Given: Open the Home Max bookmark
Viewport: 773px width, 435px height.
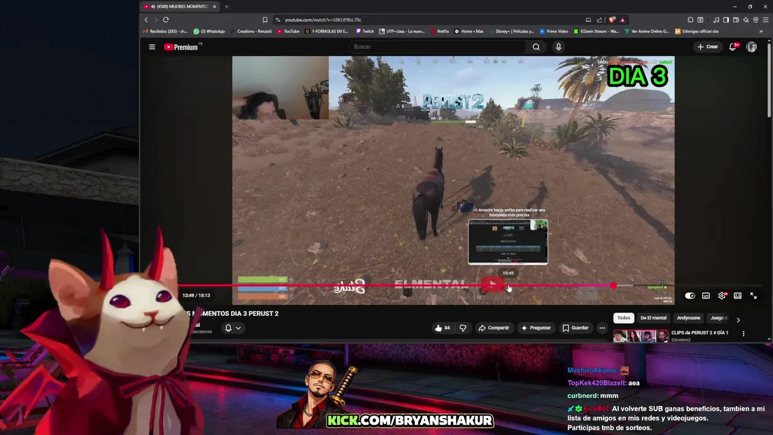Looking at the screenshot, I should point(469,31).
